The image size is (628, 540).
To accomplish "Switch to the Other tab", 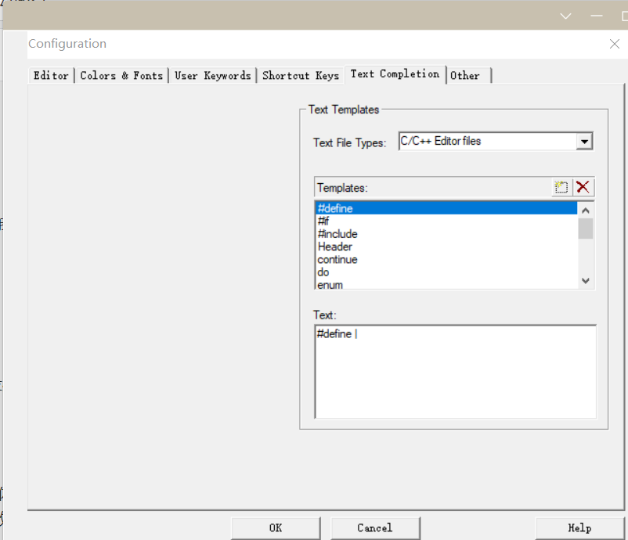I will (x=468, y=76).
